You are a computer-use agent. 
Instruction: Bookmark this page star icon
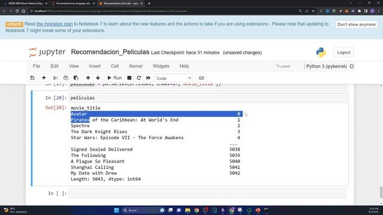[313, 11]
